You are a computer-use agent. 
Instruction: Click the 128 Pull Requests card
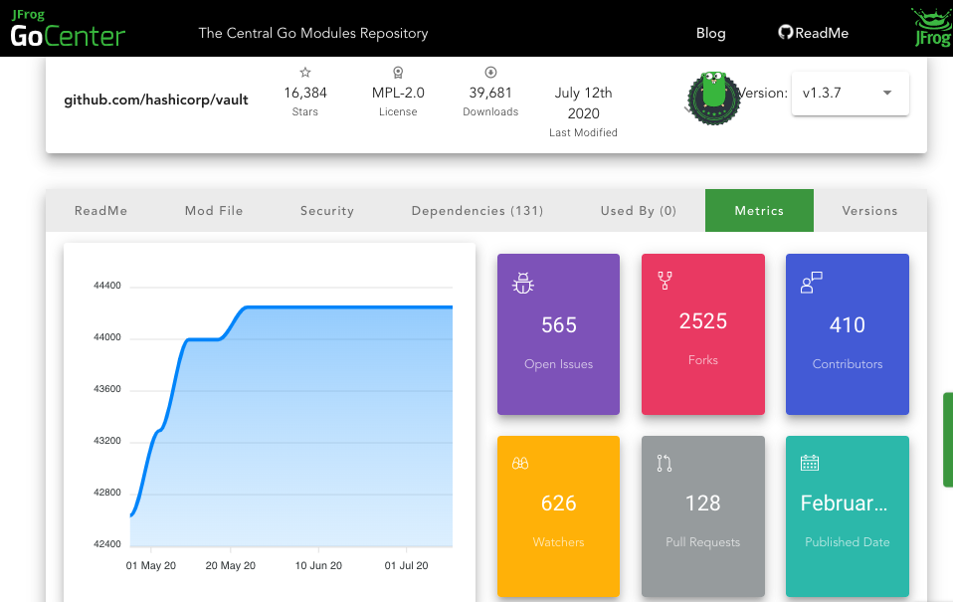tap(703, 516)
